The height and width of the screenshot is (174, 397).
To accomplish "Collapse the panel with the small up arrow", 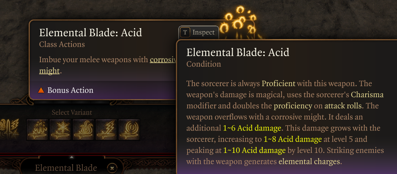I will [x=72, y=157].
